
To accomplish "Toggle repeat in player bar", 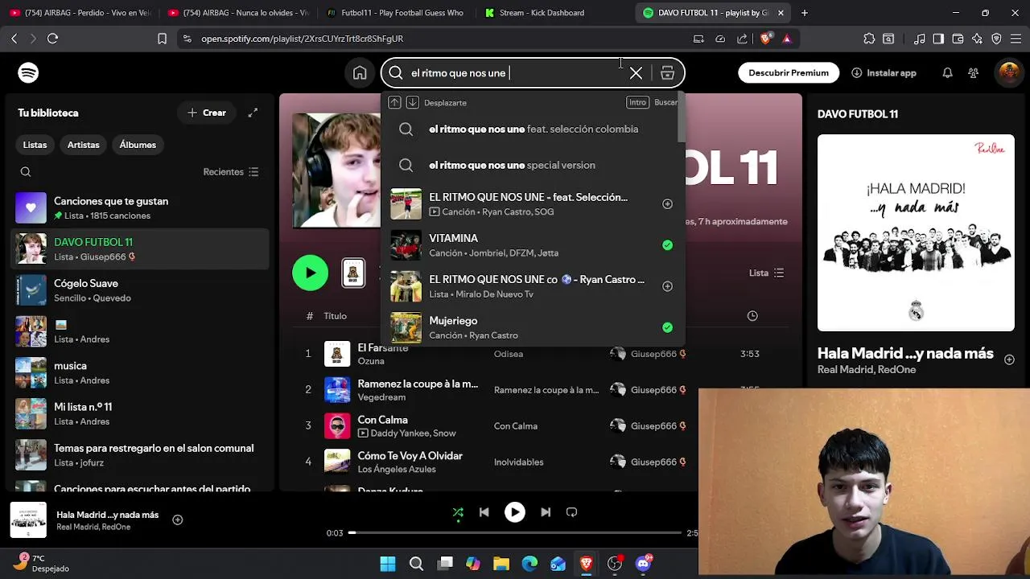I will point(571,512).
